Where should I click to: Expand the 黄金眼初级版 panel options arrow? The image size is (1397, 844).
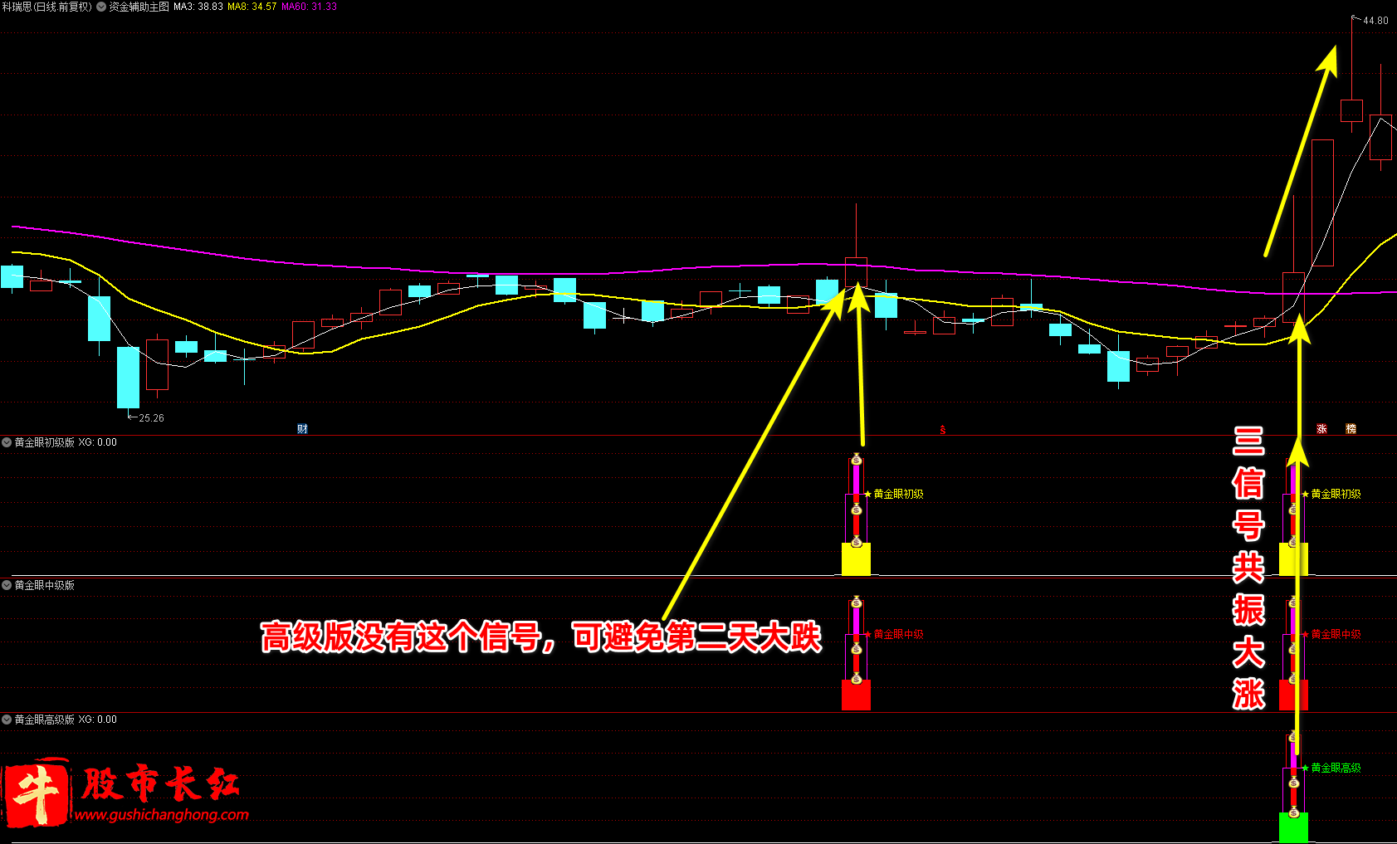point(7,442)
